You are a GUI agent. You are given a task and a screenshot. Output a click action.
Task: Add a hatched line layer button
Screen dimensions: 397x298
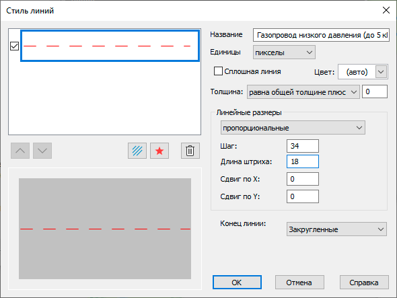137,151
